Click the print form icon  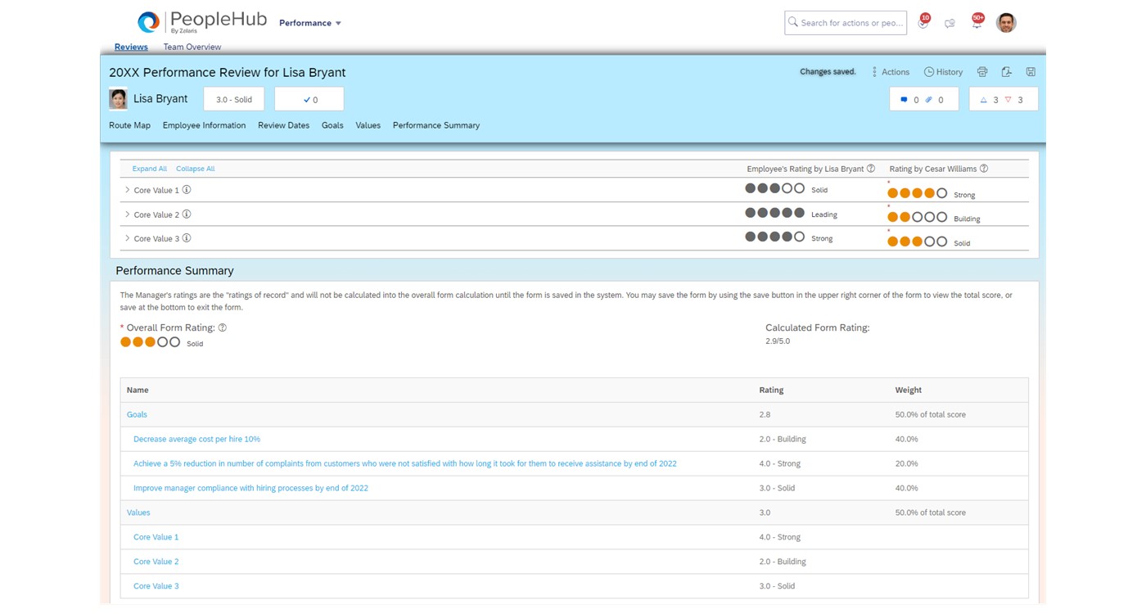982,72
